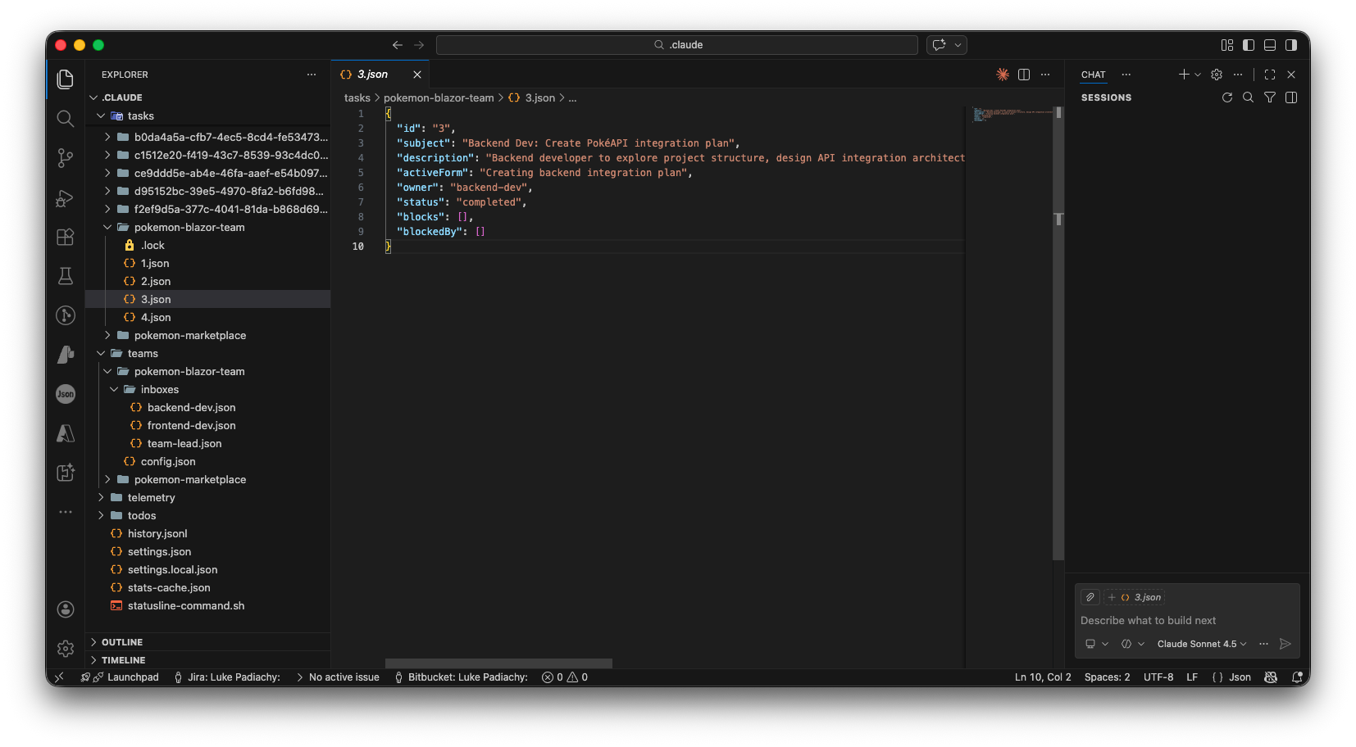
Task: Expand the pokemon-marketplace folder under tasks
Action: 189,336
